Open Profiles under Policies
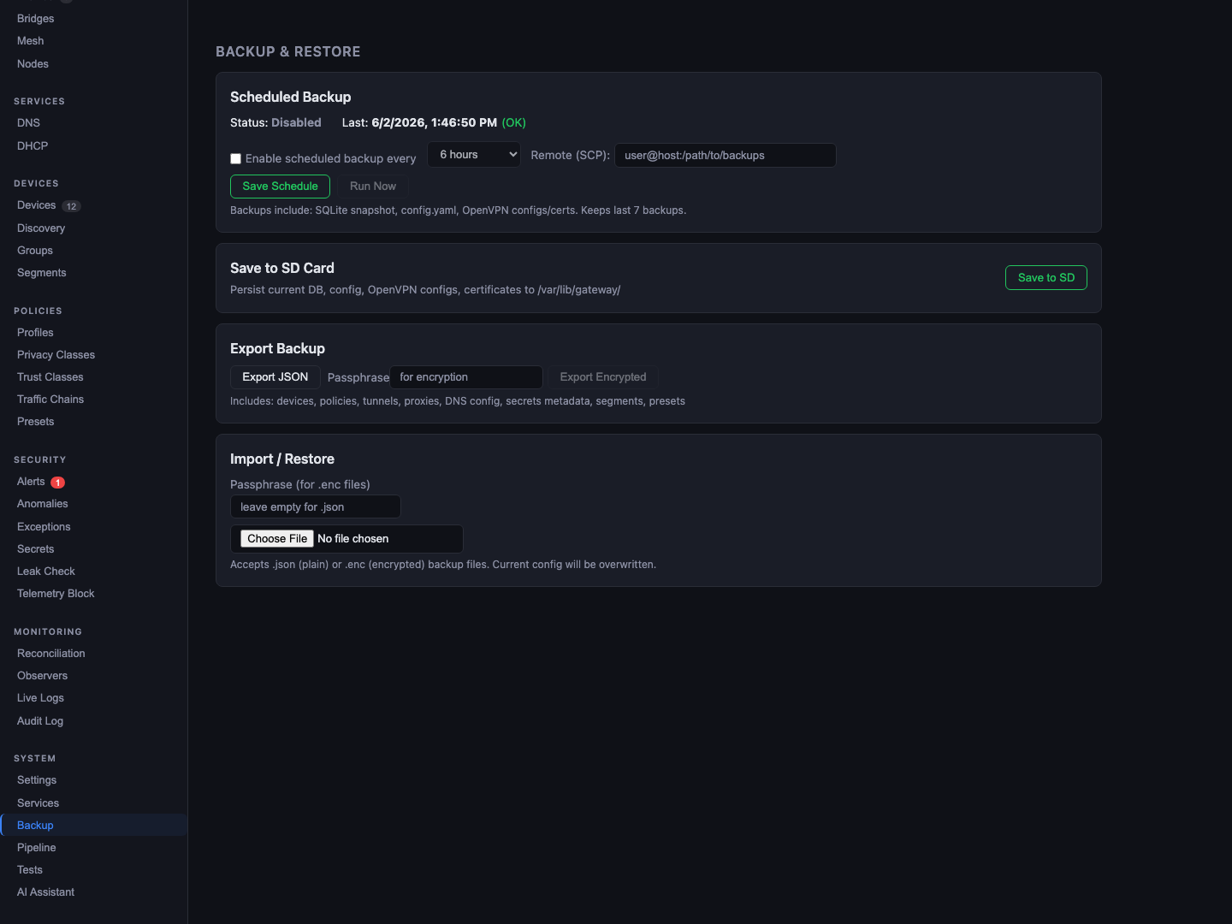This screenshot has height=924, width=1232. pyautogui.click(x=35, y=333)
